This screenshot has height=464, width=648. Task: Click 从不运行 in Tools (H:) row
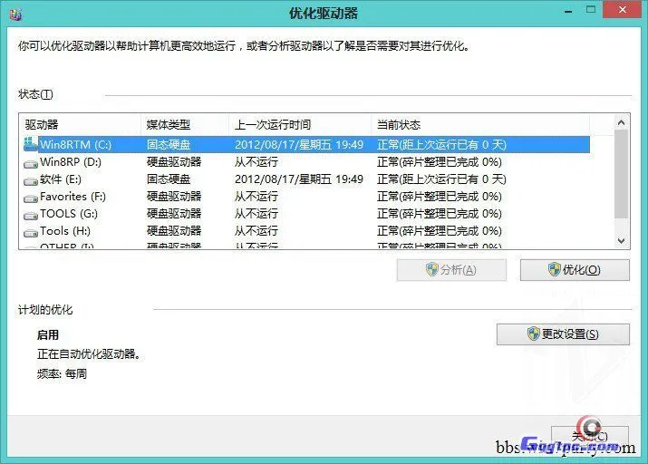click(256, 231)
